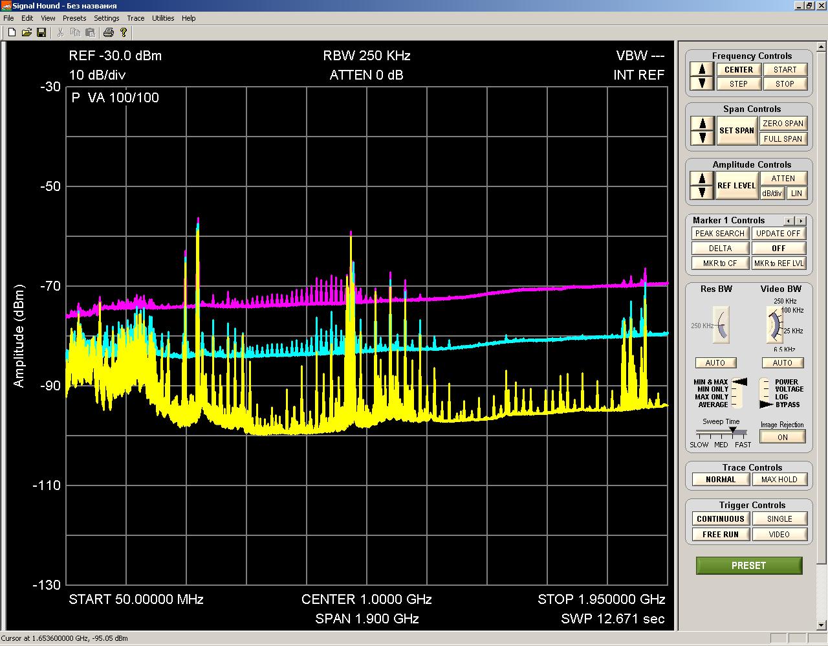Click the green PRESET button
The height and width of the screenshot is (646, 828).
pos(748,566)
